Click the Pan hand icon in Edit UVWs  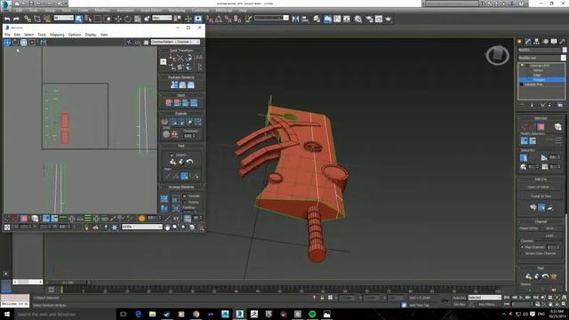[167, 228]
